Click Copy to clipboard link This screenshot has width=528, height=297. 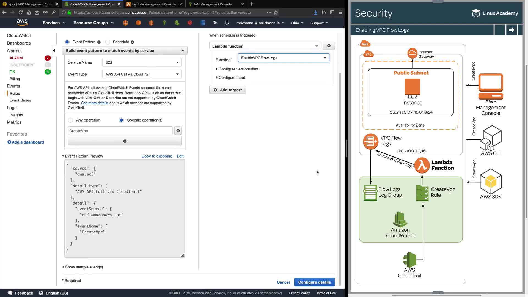tap(157, 156)
